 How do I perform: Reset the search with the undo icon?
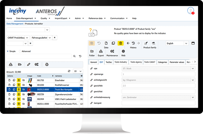click(x=80, y=56)
